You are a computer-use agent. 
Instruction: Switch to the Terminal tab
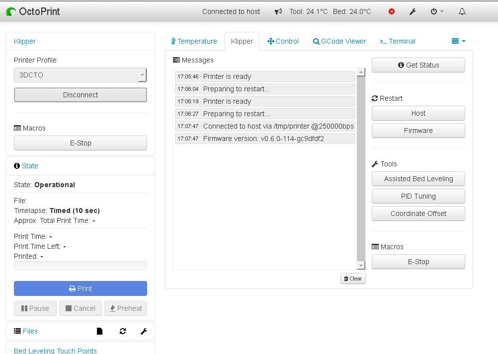pos(398,41)
